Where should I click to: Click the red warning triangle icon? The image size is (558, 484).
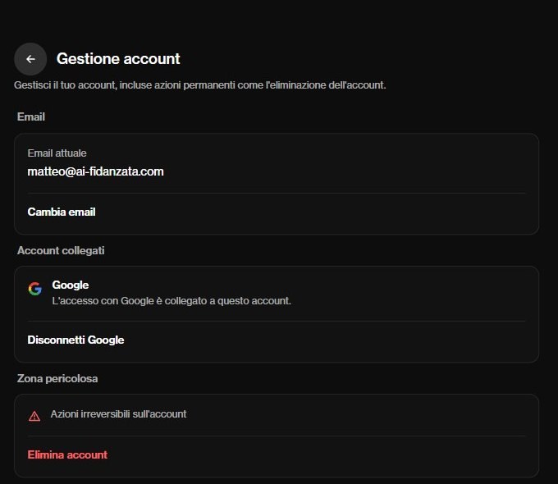[x=34, y=416]
